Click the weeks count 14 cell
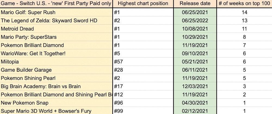The height and width of the screenshot is (114, 272). [x=244, y=12]
